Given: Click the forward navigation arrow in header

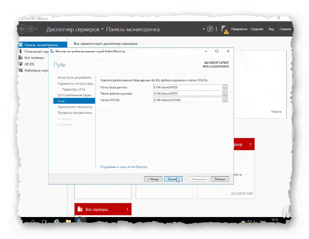Looking at the screenshot, I should (30, 29).
